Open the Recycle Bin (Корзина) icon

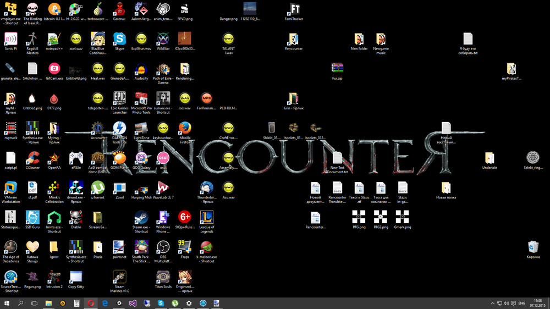533,247
